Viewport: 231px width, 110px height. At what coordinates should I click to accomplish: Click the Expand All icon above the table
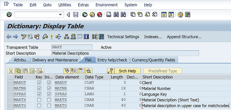67,71
